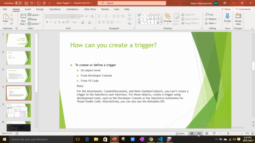Open the Animations tab

coord(72,9)
